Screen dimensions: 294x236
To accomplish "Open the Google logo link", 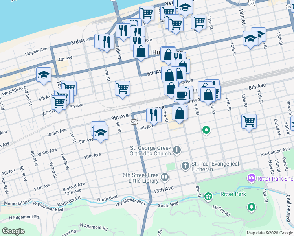I will [x=13, y=231].
